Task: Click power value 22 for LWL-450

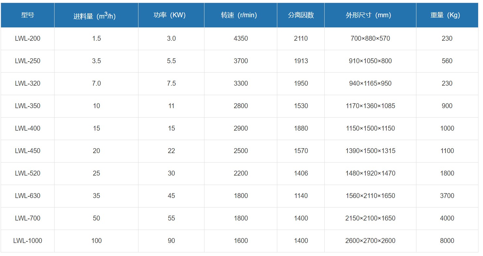Action: (171, 151)
